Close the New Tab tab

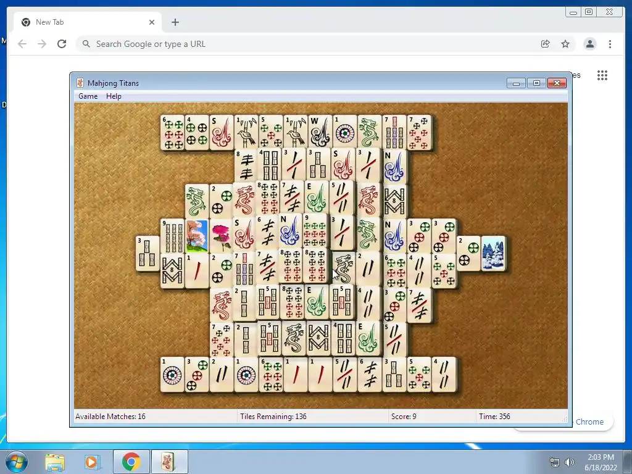[152, 22]
